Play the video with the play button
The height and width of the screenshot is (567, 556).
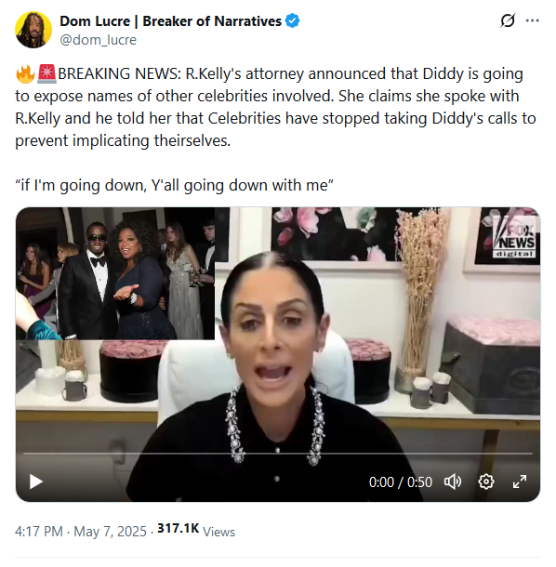coord(36,482)
